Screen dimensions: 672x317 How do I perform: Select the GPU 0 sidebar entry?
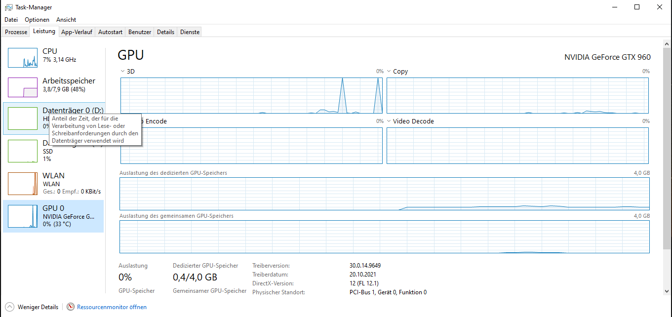pyautogui.click(x=53, y=216)
